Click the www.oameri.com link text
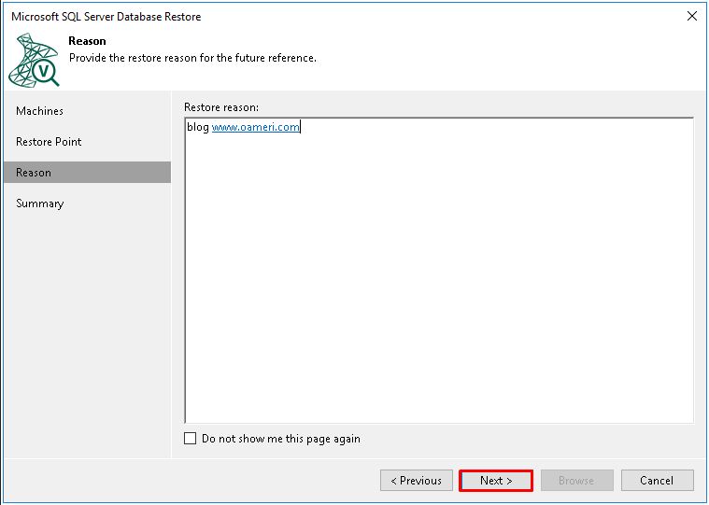Screen dimensions: 709x505 click(255, 127)
